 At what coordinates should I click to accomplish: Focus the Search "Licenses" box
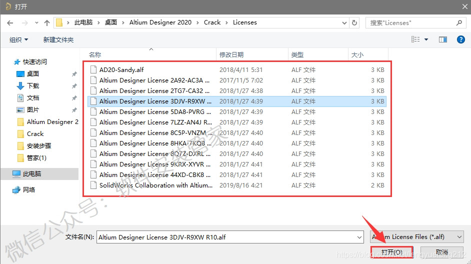[415, 23]
